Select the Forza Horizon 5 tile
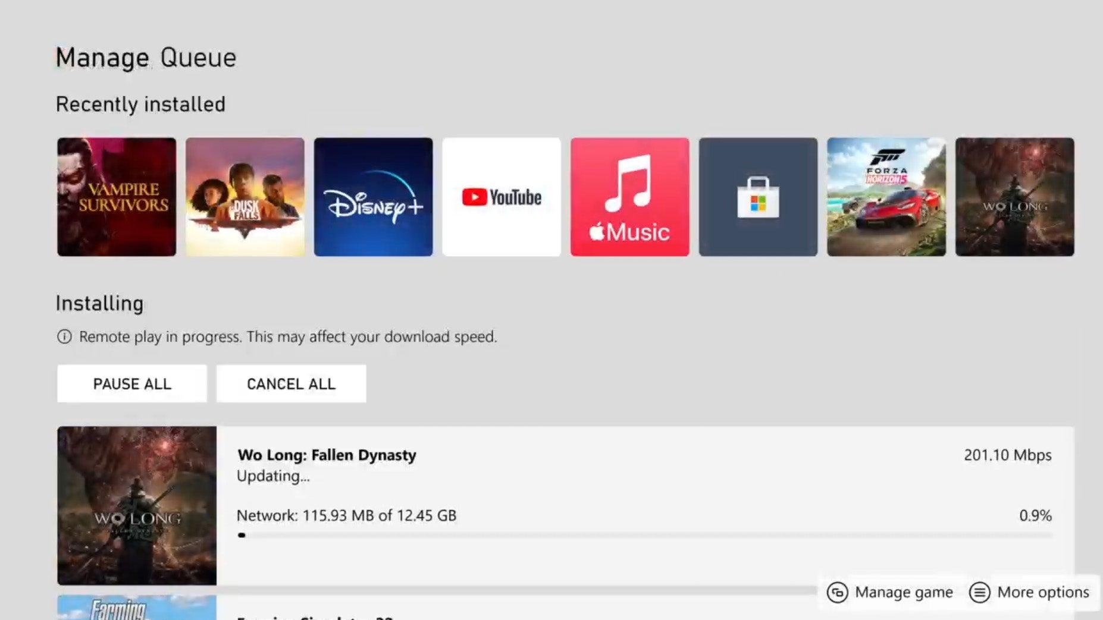The image size is (1103, 620). click(x=886, y=197)
